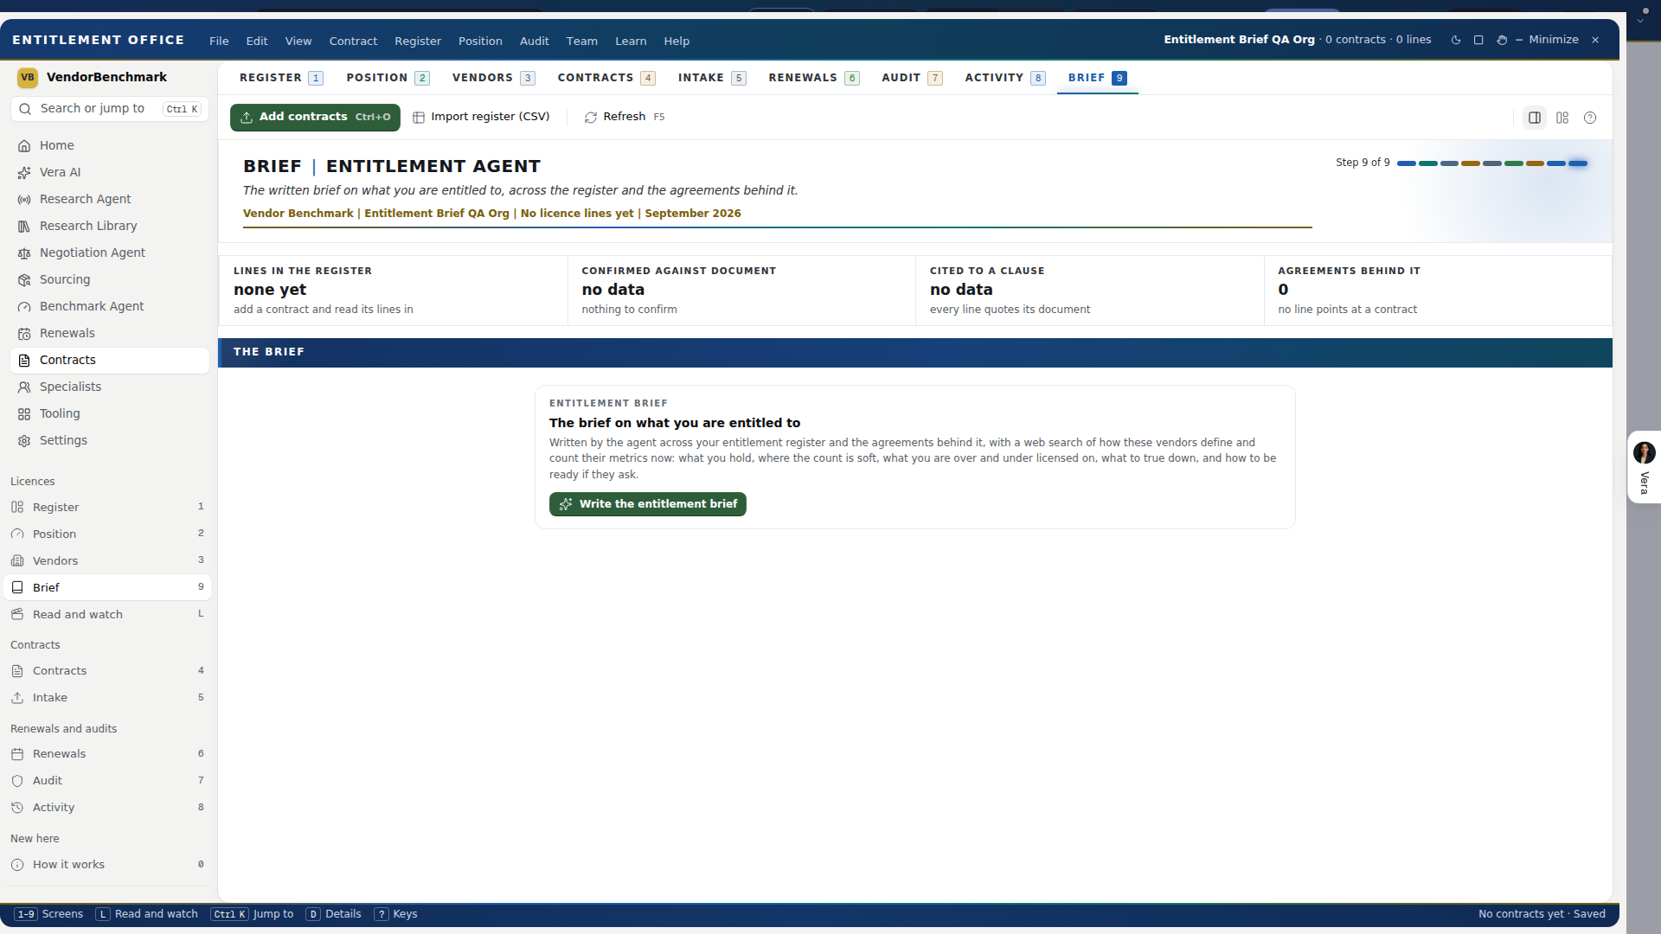Open Specialists in the sidebar
The height and width of the screenshot is (934, 1661).
(x=110, y=387)
